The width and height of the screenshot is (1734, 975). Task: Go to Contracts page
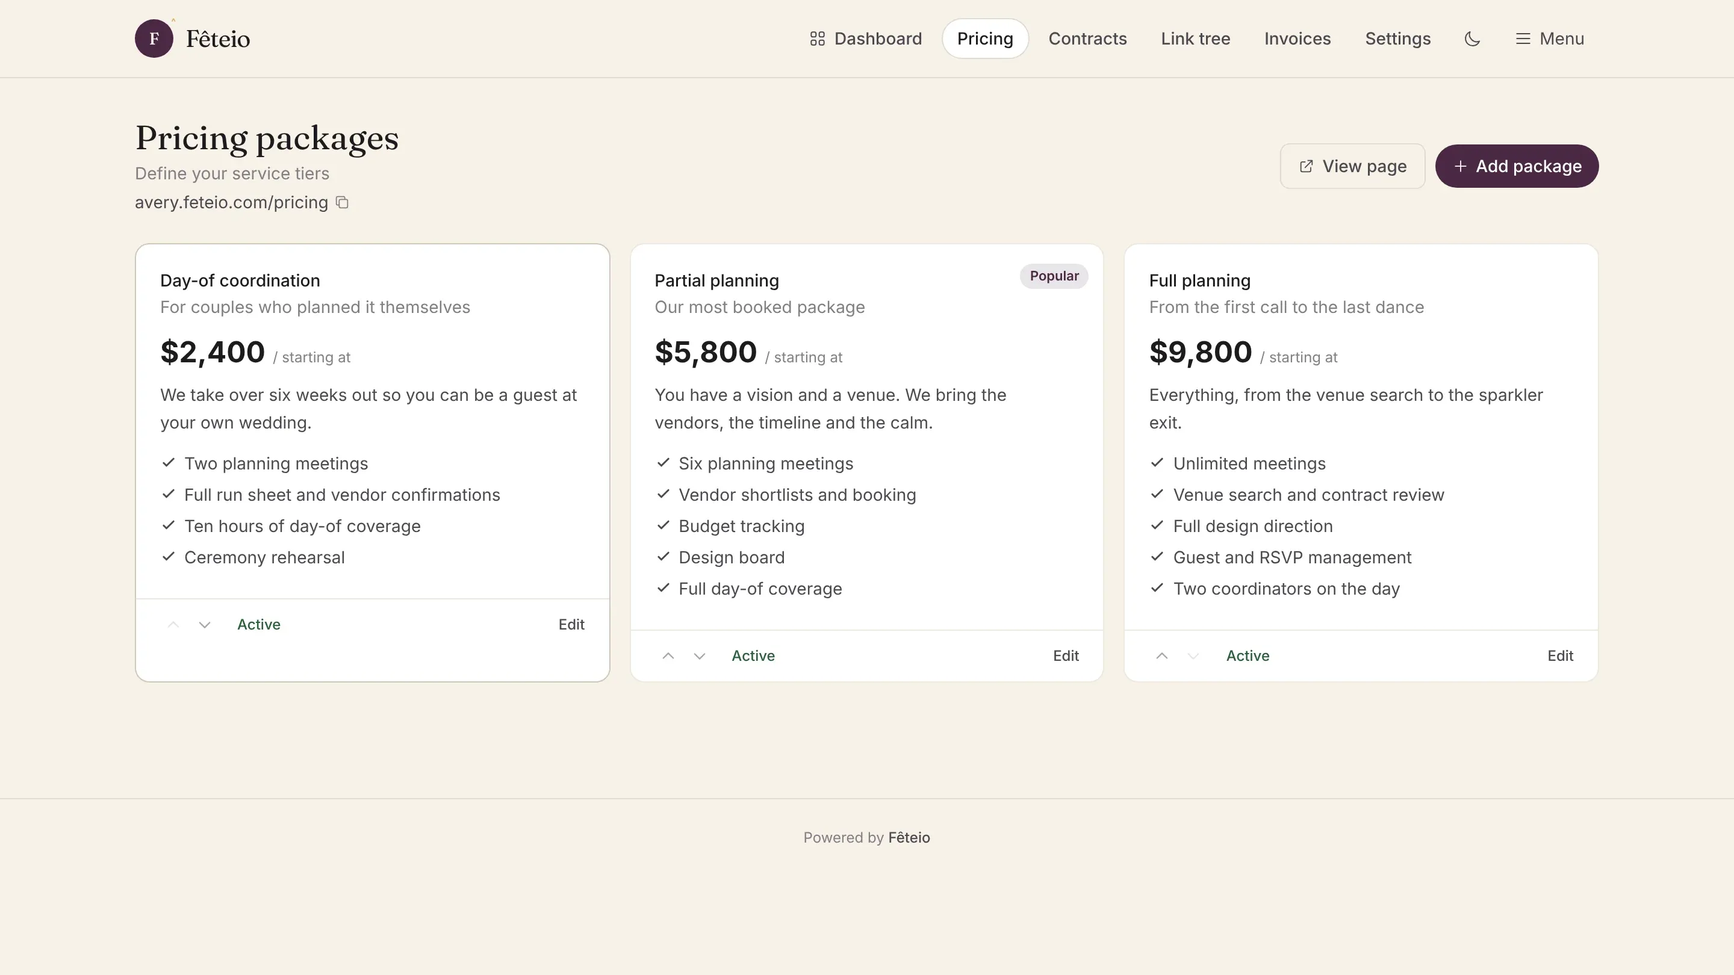(1087, 39)
